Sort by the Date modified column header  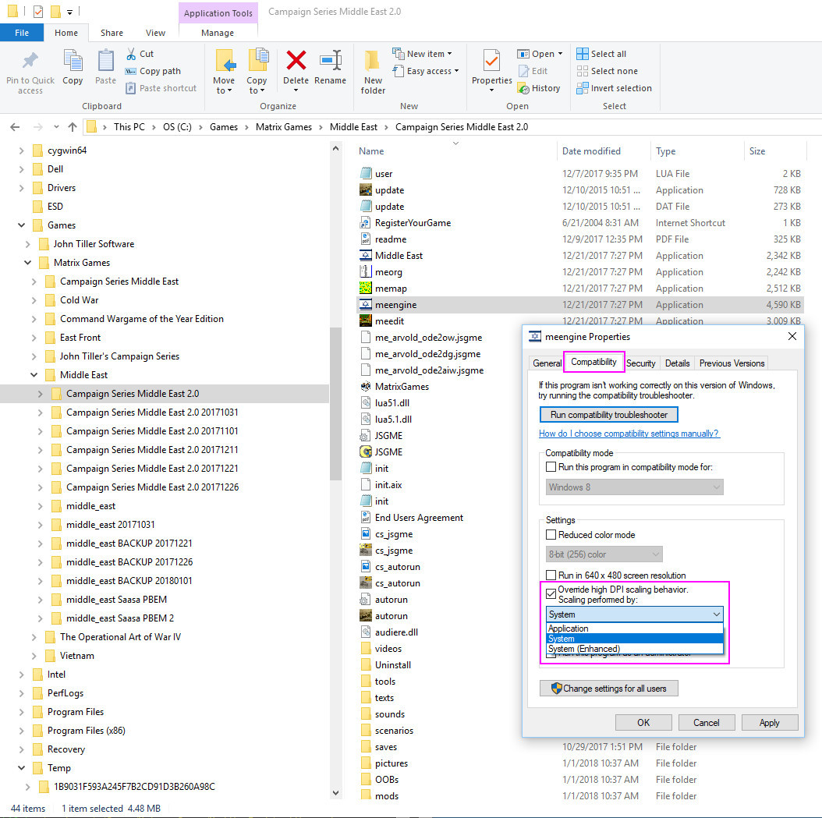tap(591, 151)
